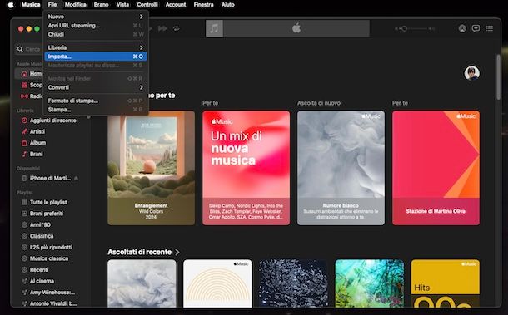Open the Antonio Vivaldi playlist

(52, 303)
